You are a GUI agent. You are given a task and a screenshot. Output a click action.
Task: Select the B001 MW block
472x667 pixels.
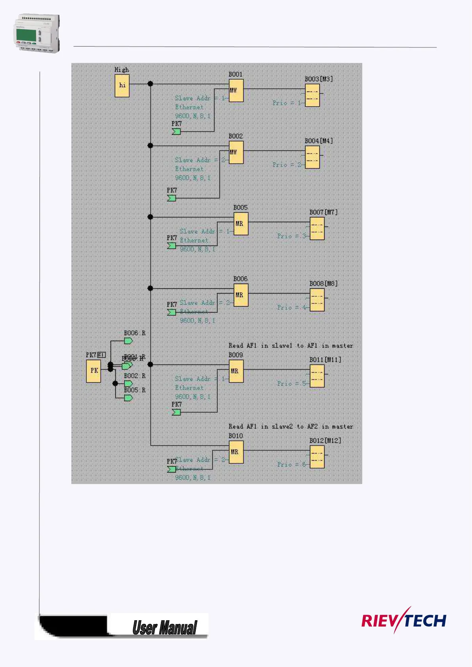click(x=236, y=90)
